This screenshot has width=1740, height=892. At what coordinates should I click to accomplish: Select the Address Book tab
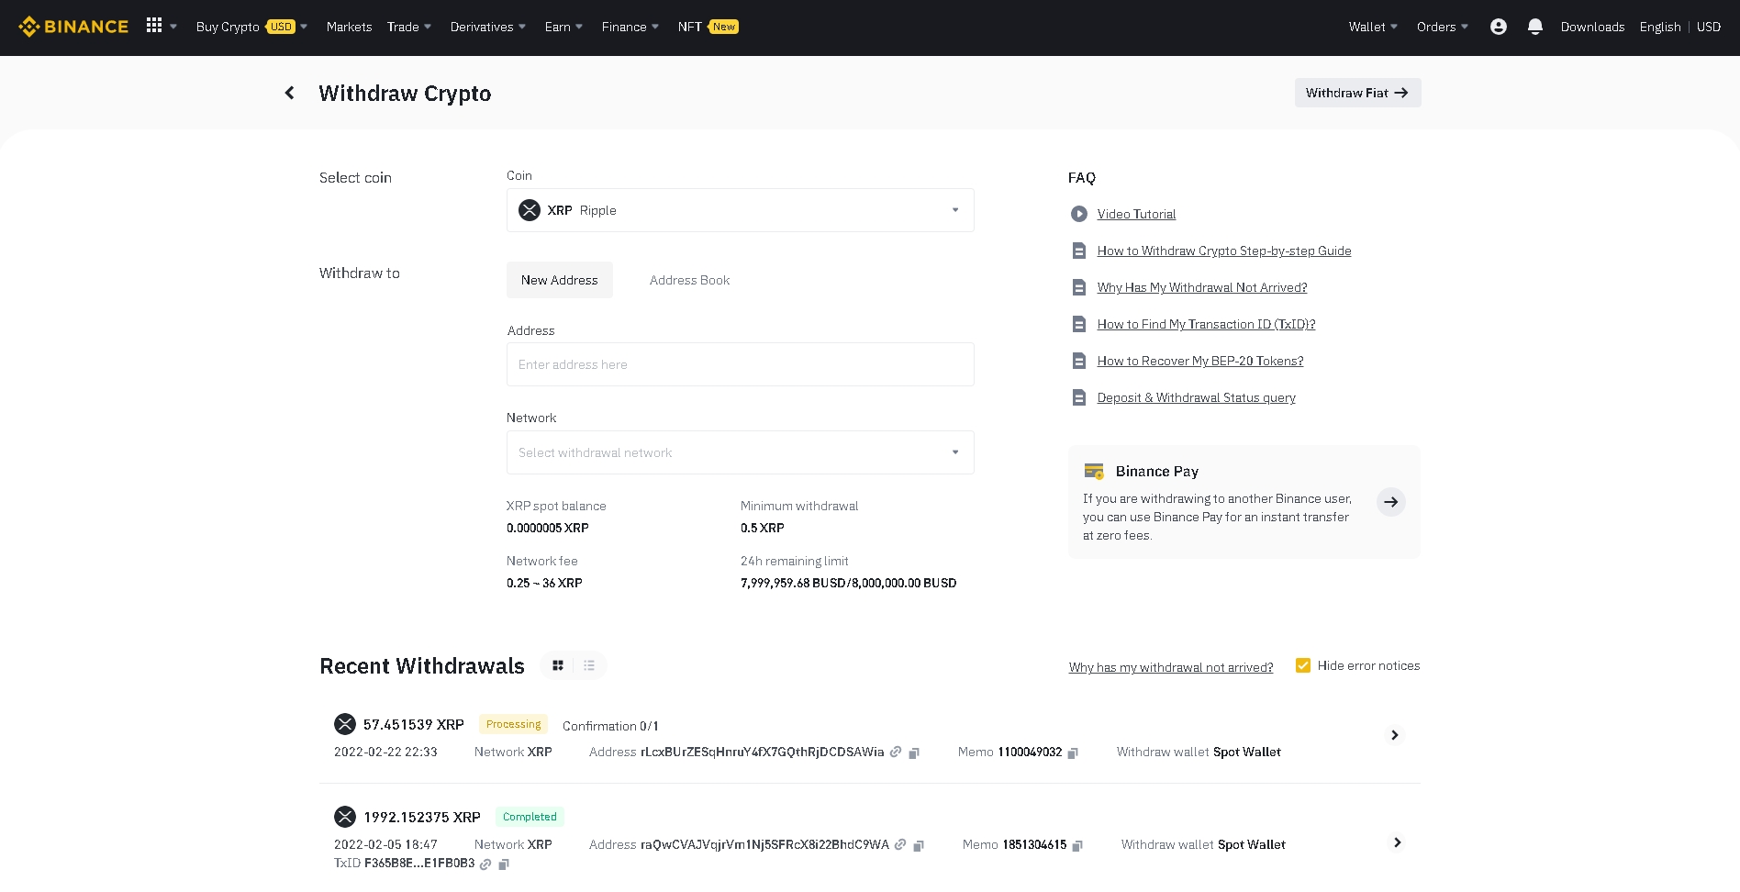(x=690, y=280)
